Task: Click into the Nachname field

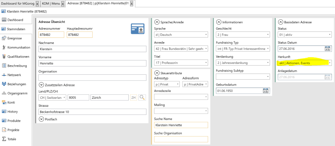Action: pyautogui.click(x=92, y=49)
